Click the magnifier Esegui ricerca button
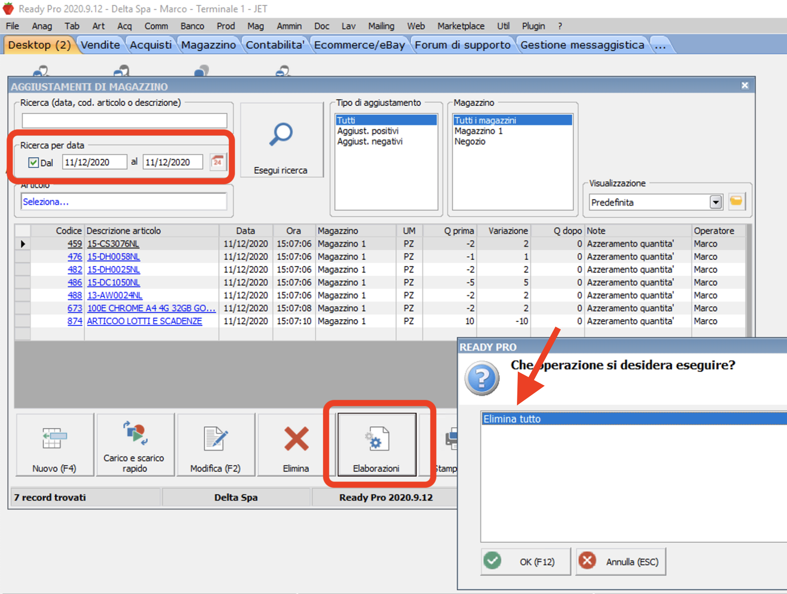 tap(281, 140)
